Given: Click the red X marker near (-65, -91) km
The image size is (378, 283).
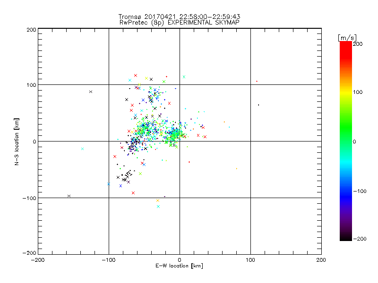Looking at the screenshot, I should [133, 193].
